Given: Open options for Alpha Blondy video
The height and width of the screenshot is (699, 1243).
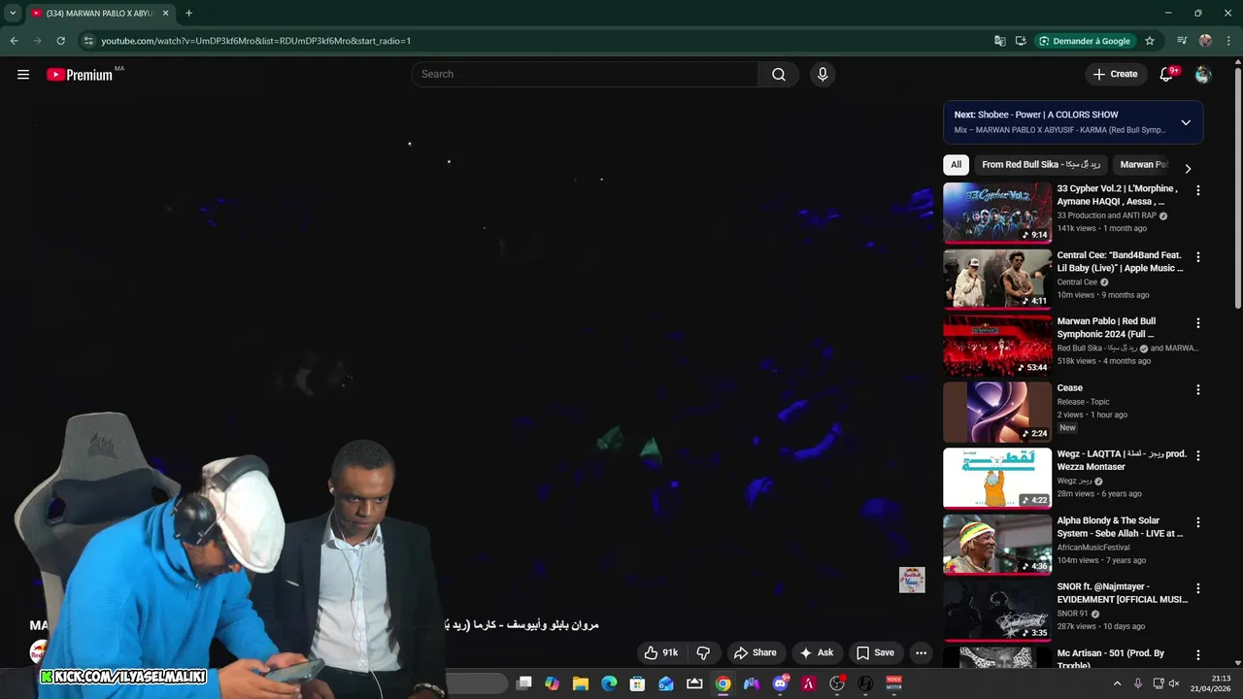Looking at the screenshot, I should 1198,522.
